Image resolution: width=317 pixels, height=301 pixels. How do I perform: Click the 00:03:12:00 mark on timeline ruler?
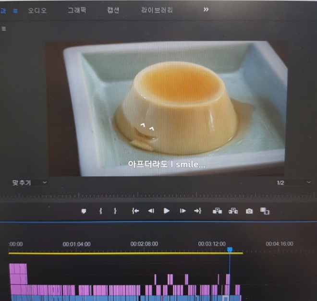[x=212, y=244]
